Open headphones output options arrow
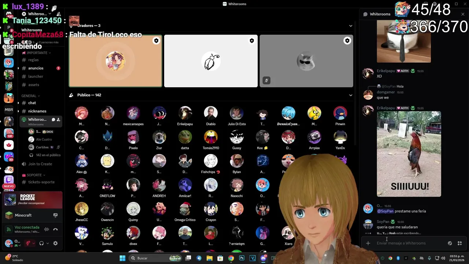 47,243
